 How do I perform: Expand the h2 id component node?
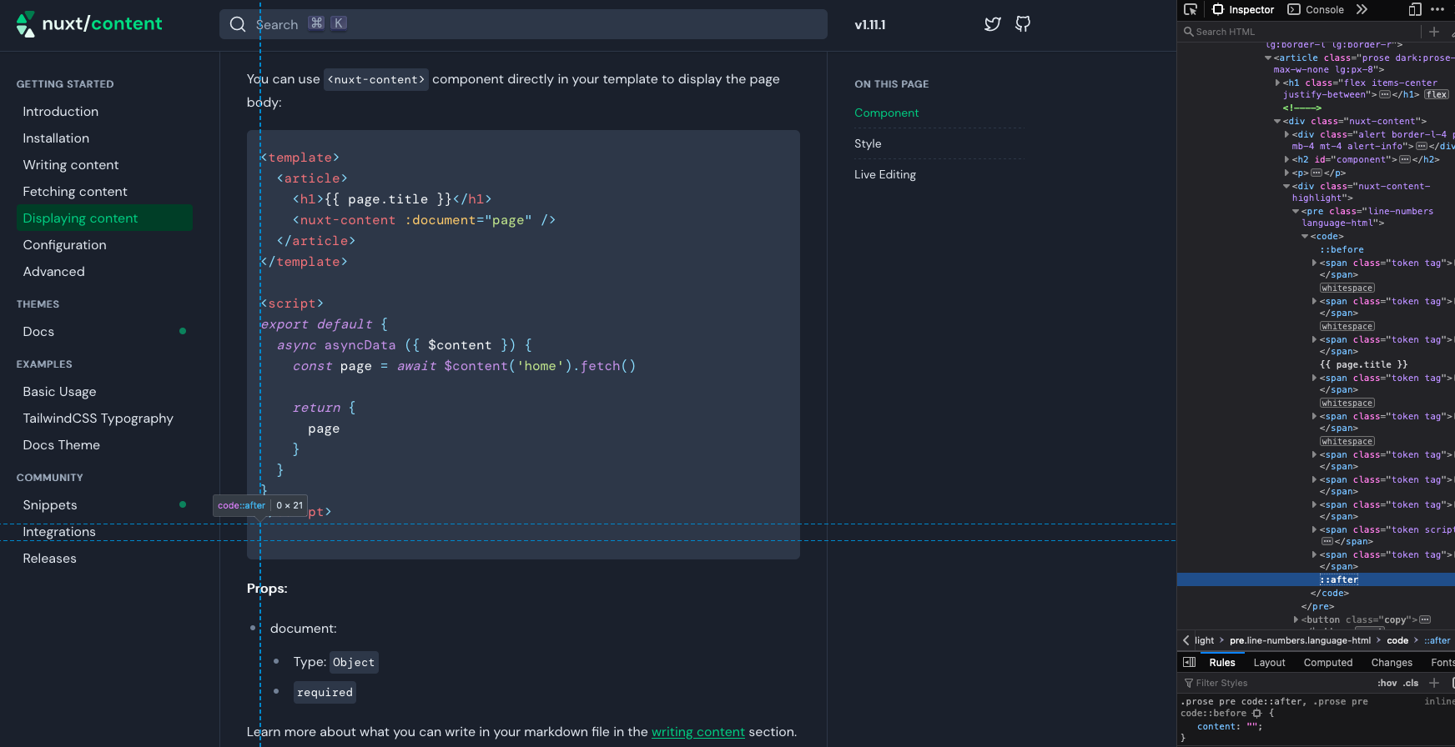(1286, 160)
